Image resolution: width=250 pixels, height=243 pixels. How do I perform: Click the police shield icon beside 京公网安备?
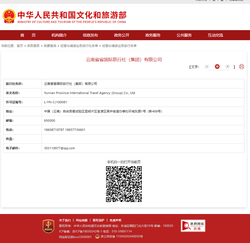97,236
